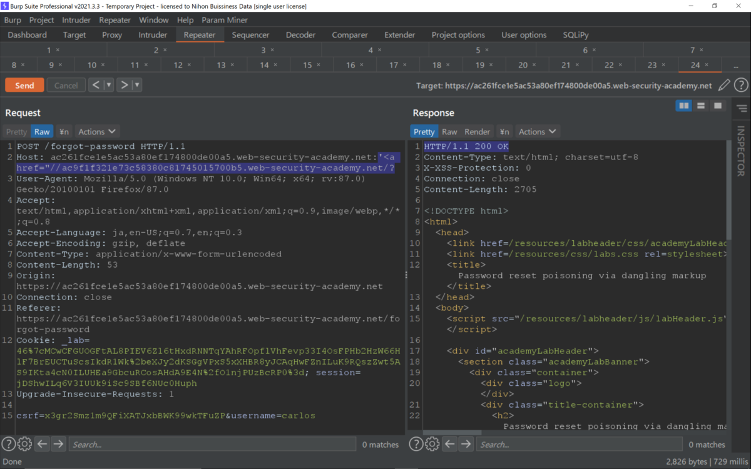
Task: Edit target with the pencil icon
Action: [724, 86]
